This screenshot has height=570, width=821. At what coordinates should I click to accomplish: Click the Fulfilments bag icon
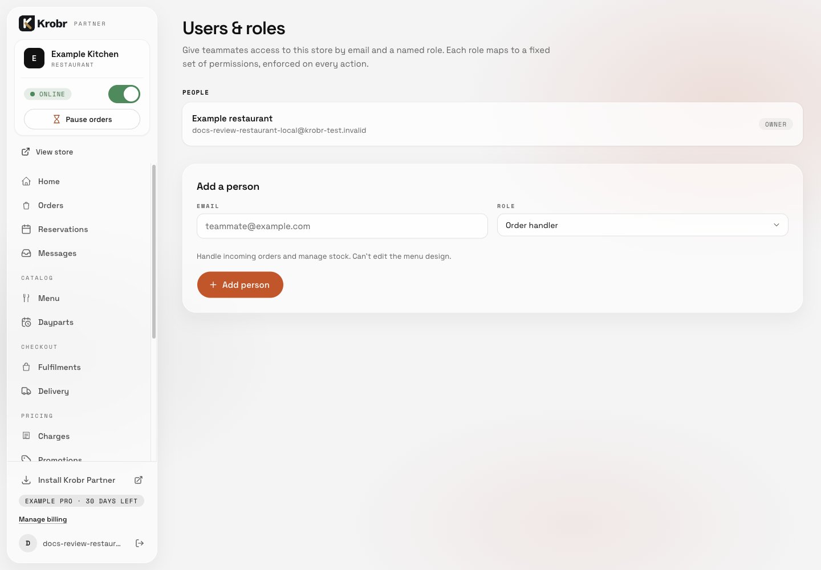[26, 367]
